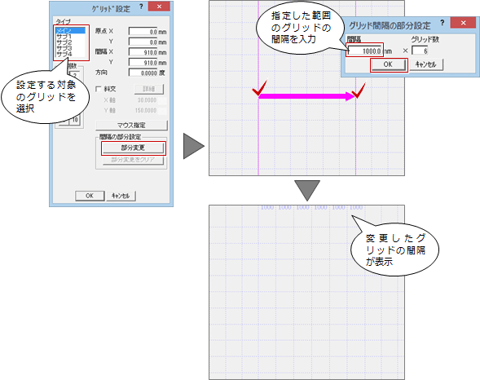Viewport: 480px width, 380px height.
Task: Click the マウス指定 button
Action: coord(131,126)
